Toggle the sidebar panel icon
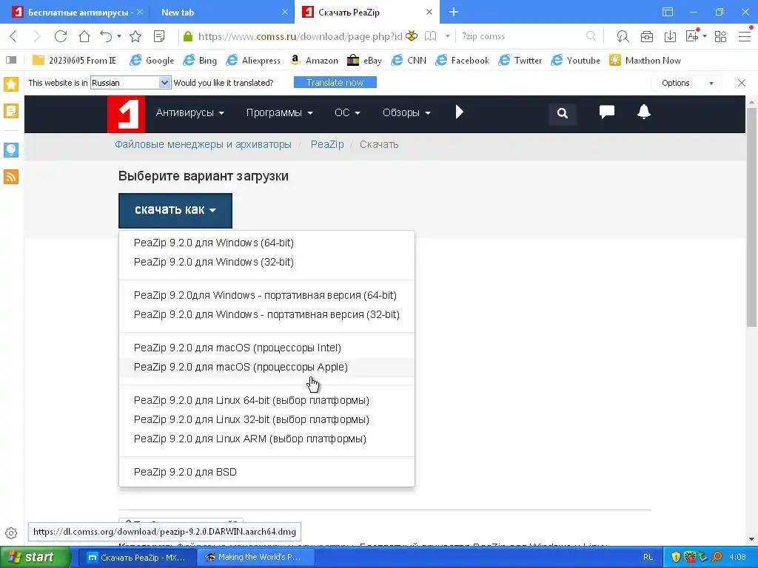Screen dimensions: 758x568 [11, 61]
